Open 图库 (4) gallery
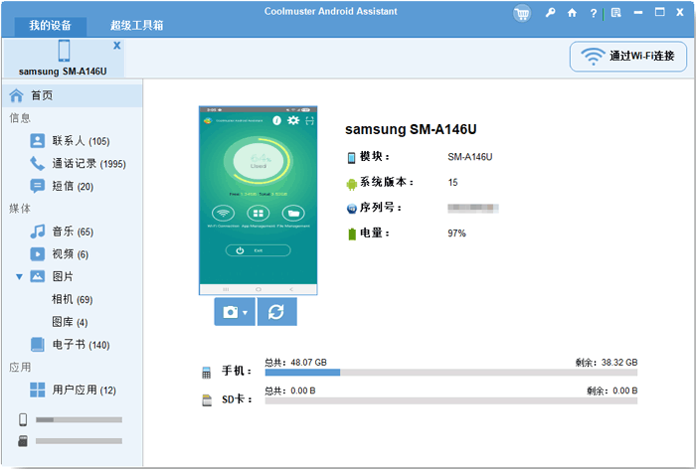The height and width of the screenshot is (469, 696). 70,322
